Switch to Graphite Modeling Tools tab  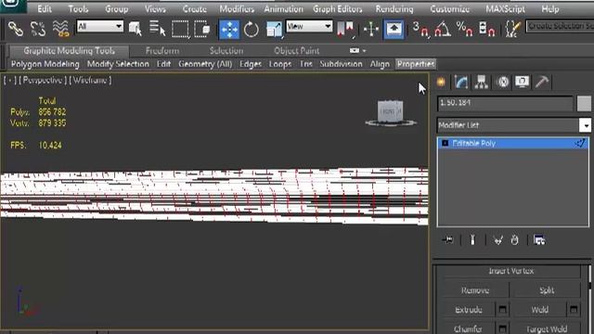tap(69, 51)
